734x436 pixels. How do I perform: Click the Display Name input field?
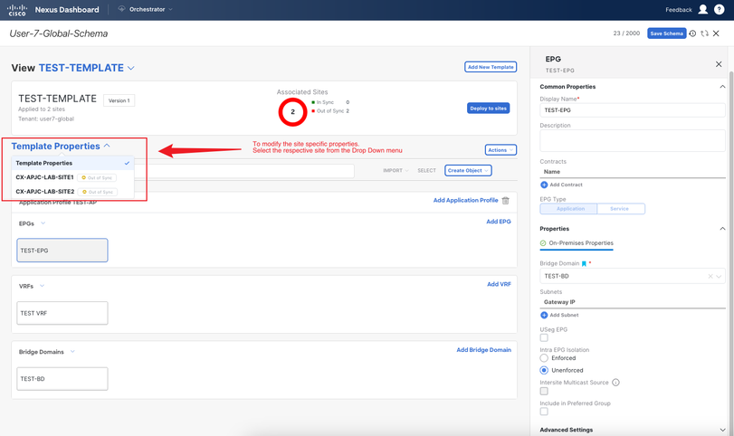632,110
